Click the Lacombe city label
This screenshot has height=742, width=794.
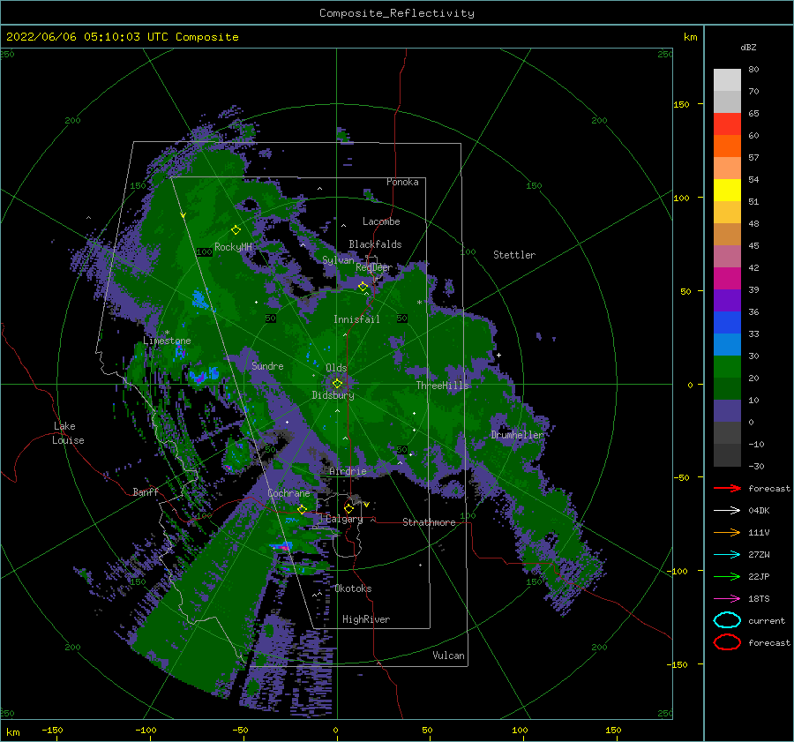point(381,221)
